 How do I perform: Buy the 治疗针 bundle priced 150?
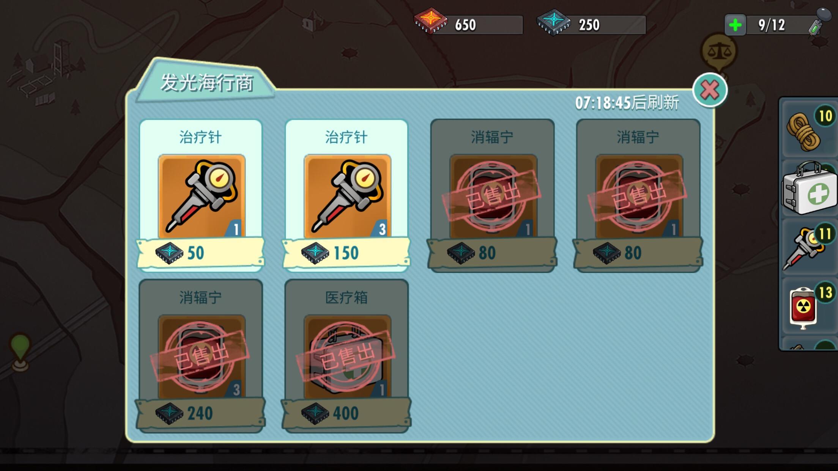click(347, 195)
